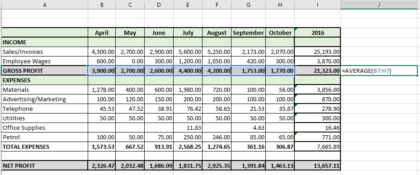Click the Materials label cell
Screen dimensions: 420x175
[x=45, y=90]
